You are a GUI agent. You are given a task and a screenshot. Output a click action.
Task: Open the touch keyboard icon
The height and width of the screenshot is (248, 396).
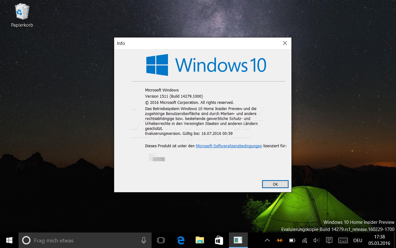(343, 240)
